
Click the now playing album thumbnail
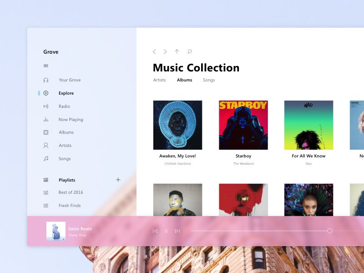56,231
